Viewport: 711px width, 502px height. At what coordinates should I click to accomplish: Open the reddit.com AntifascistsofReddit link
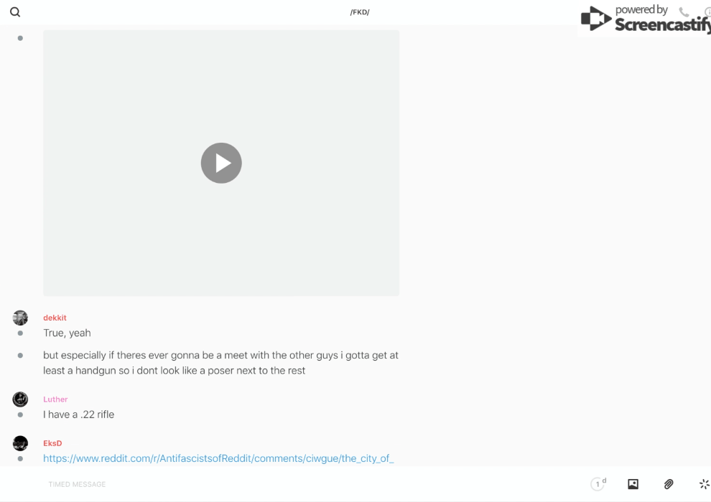coord(218,458)
